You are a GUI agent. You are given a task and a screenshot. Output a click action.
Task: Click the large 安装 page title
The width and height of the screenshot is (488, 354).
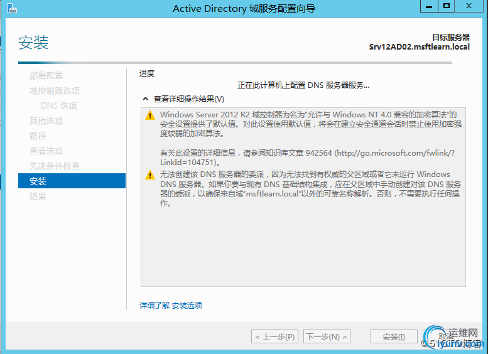point(33,43)
